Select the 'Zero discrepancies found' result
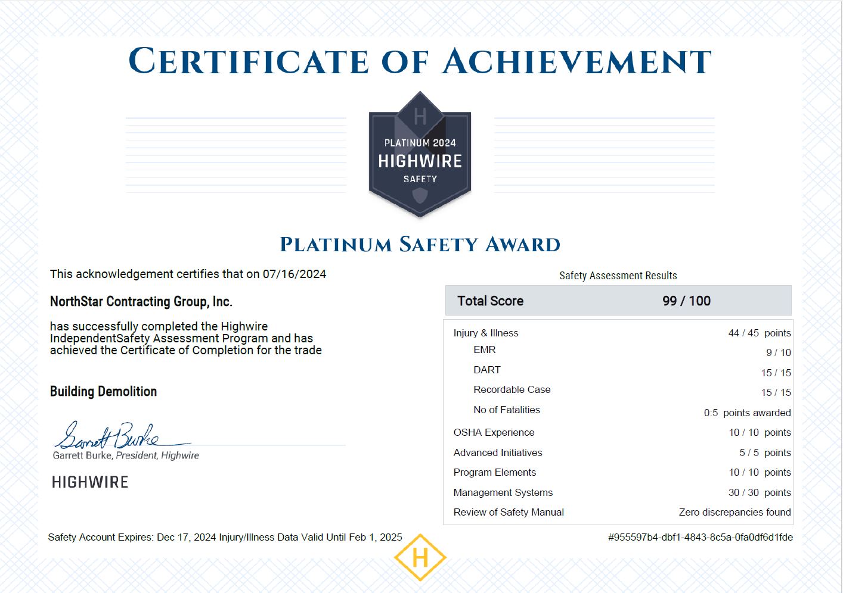Image resolution: width=843 pixels, height=593 pixels. [735, 512]
